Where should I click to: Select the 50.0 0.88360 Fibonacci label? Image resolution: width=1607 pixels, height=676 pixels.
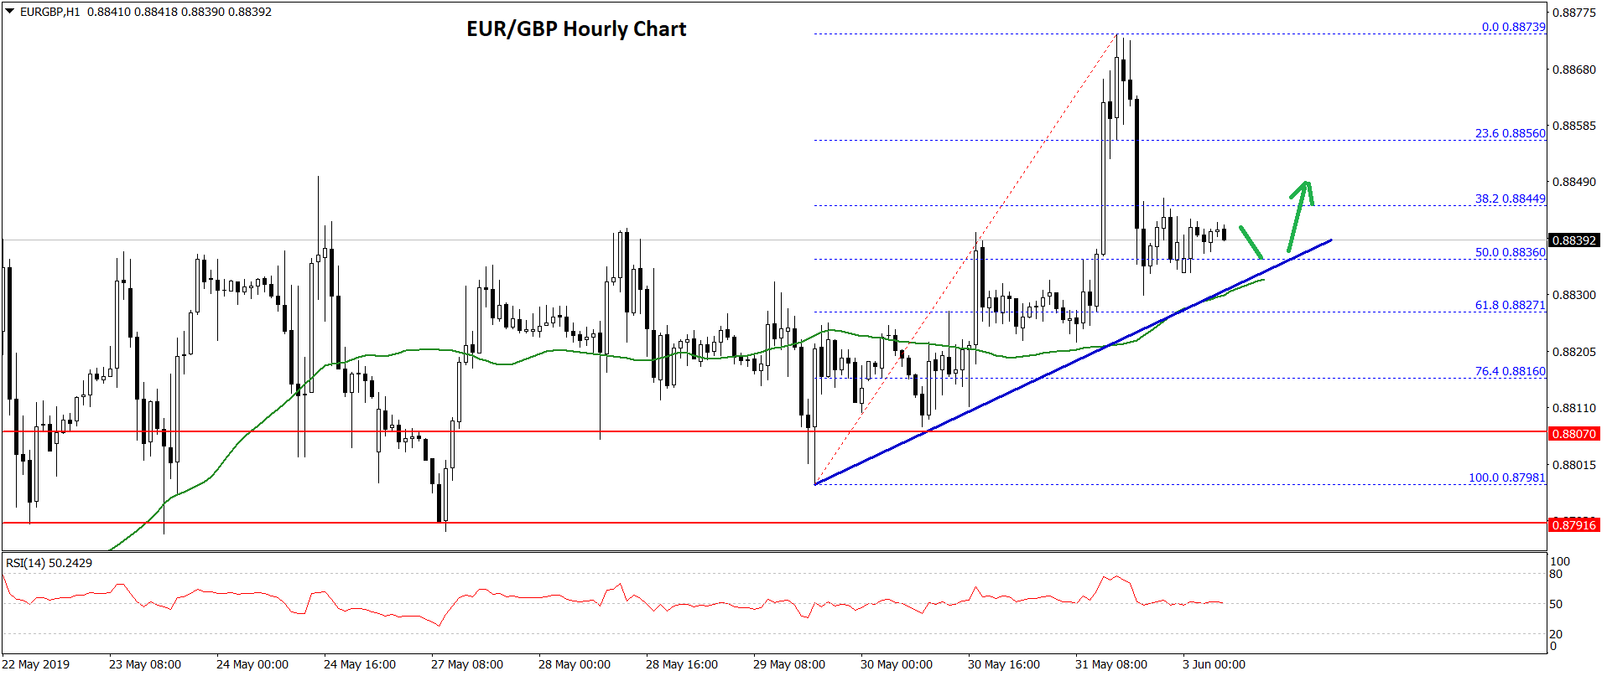click(1510, 252)
